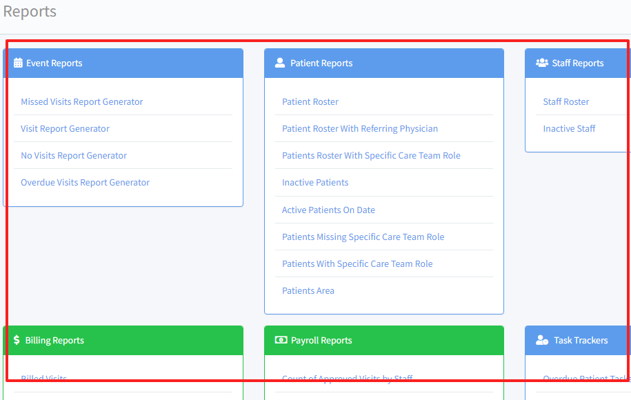Open the Staff Roster report
The height and width of the screenshot is (400, 631).
point(566,102)
